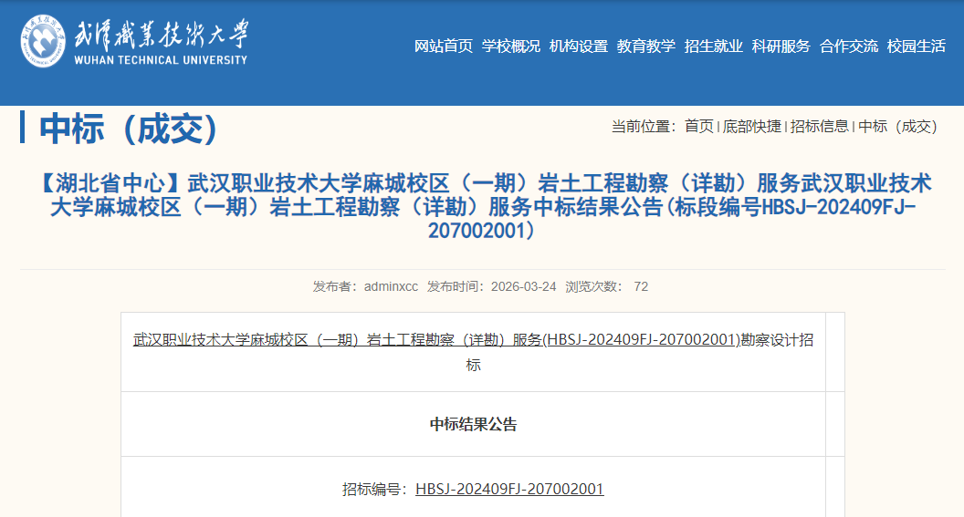Click the Wuhan Technical University logo emblem
The width and height of the screenshot is (964, 517).
click(x=42, y=41)
